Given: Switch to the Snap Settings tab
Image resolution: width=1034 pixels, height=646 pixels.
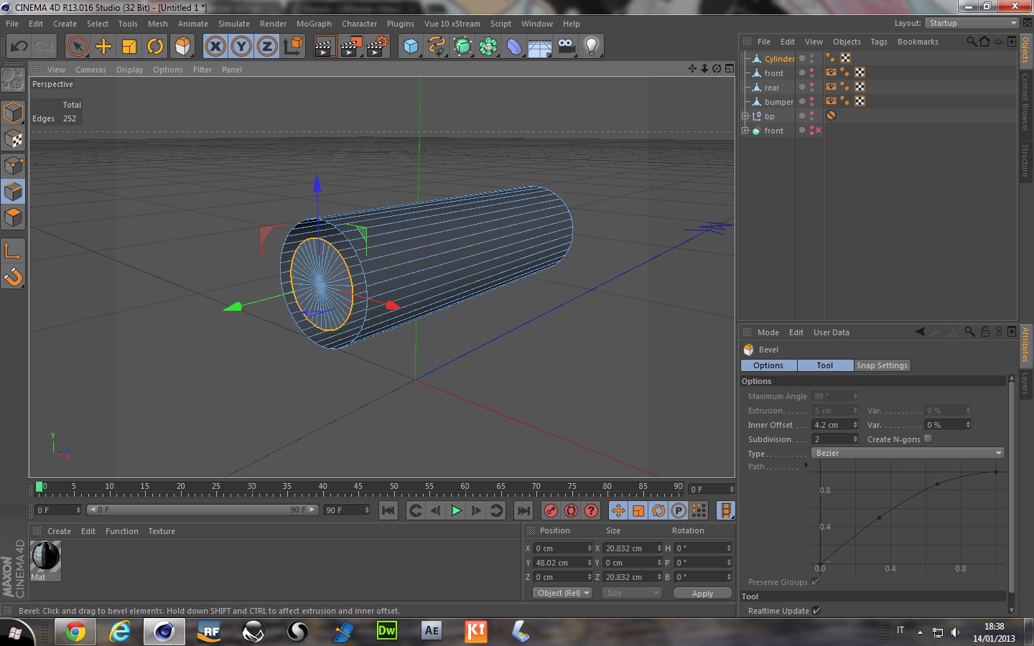Looking at the screenshot, I should pyautogui.click(x=882, y=365).
